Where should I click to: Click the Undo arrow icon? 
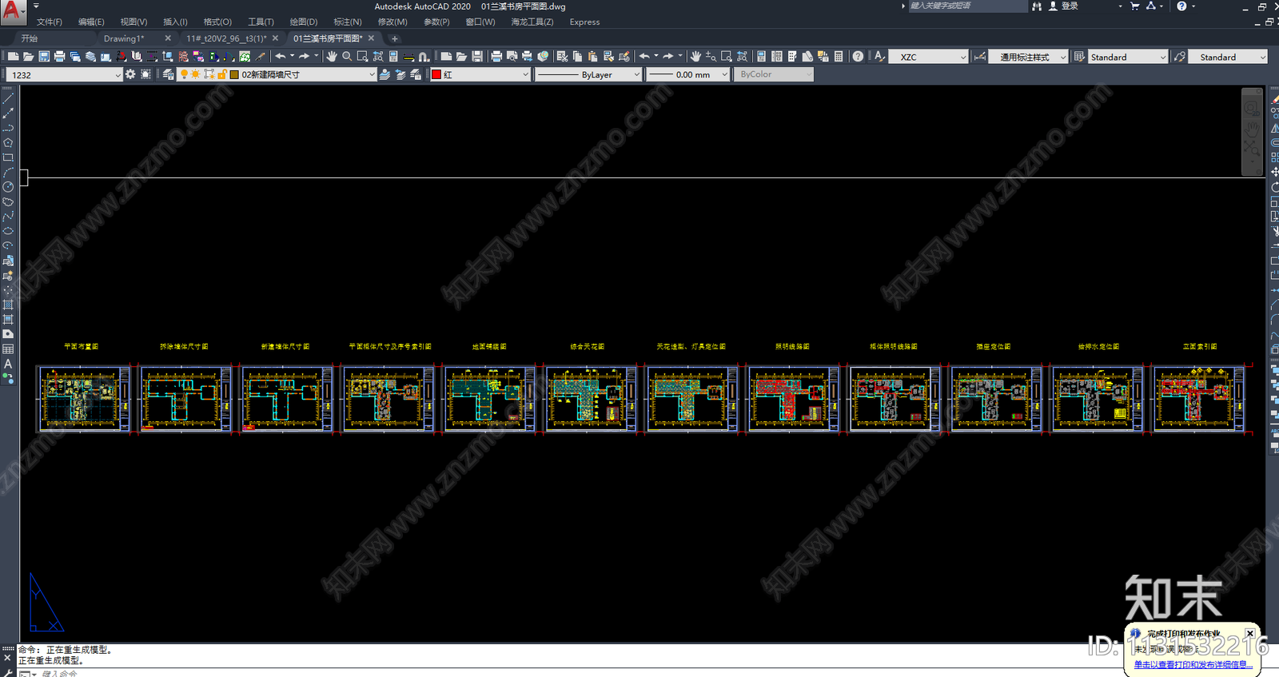281,57
